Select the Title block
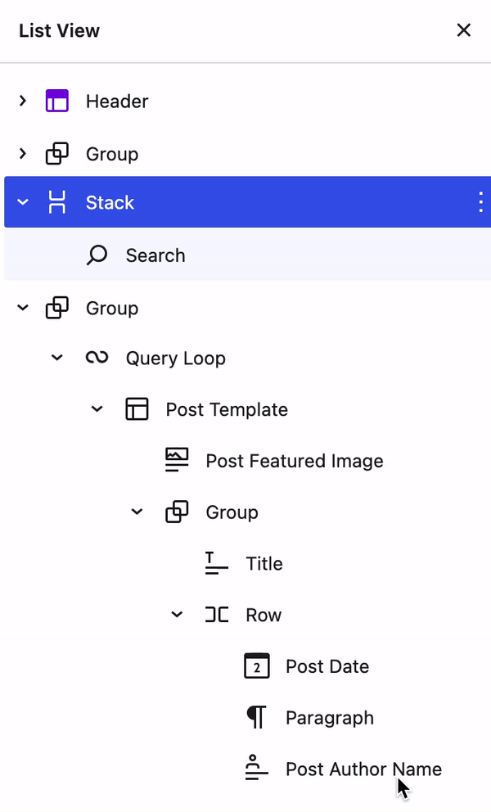 [x=264, y=564]
